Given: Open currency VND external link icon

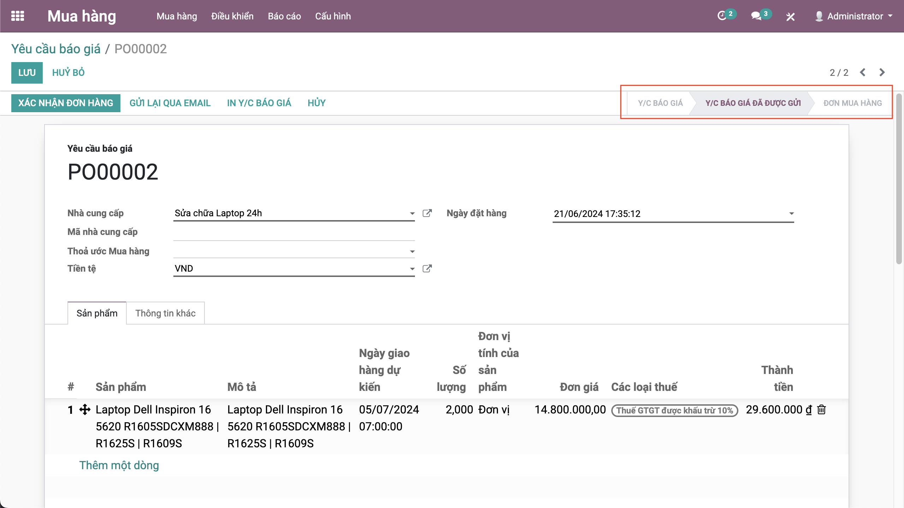Looking at the screenshot, I should tap(427, 268).
